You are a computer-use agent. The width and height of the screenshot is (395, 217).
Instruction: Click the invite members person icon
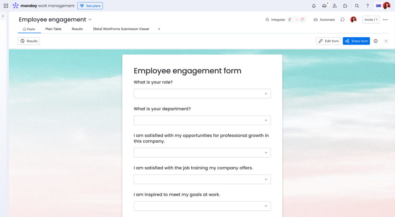pos(335,6)
